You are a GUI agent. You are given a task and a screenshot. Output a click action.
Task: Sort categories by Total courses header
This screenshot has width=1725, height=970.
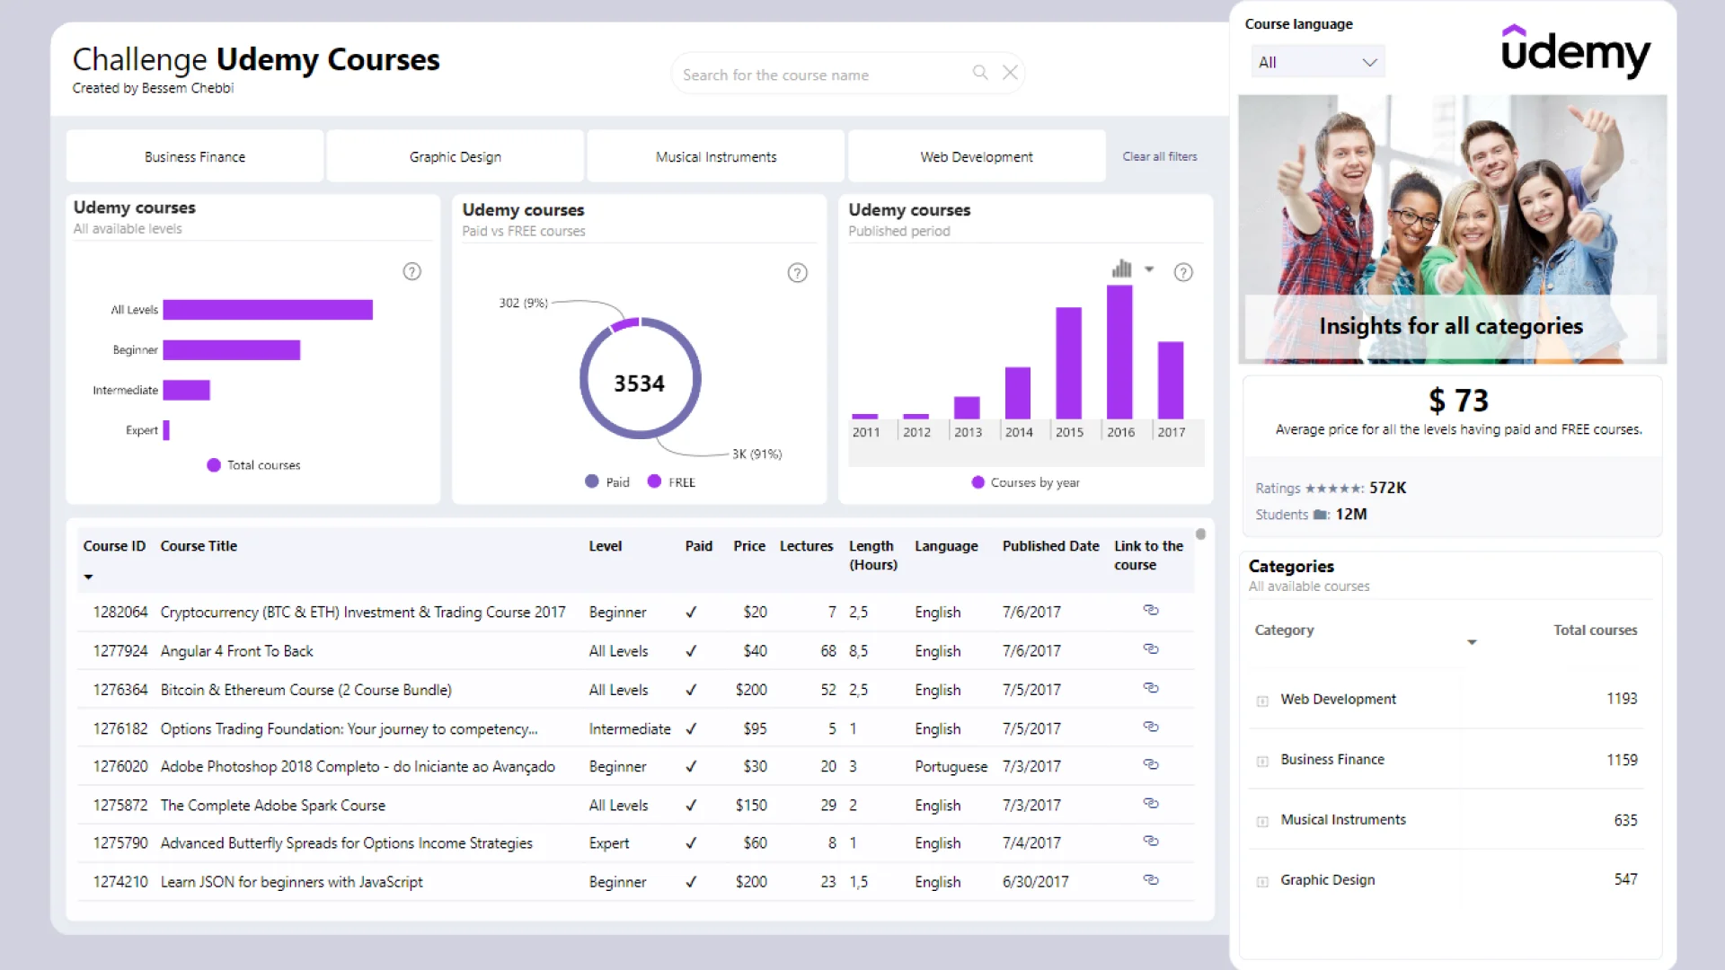point(1595,630)
